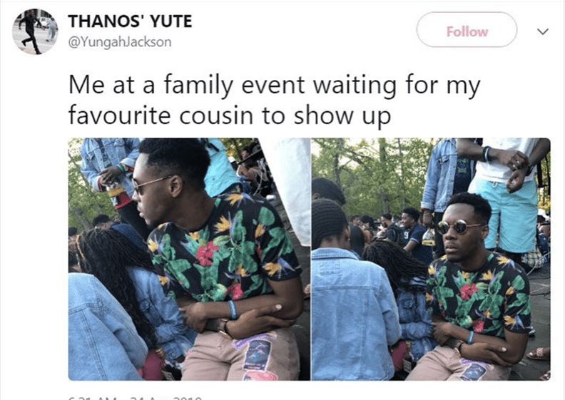Select the downward arrow in the tweet's top corner
Image resolution: width=565 pixels, height=400 pixels.
click(543, 31)
